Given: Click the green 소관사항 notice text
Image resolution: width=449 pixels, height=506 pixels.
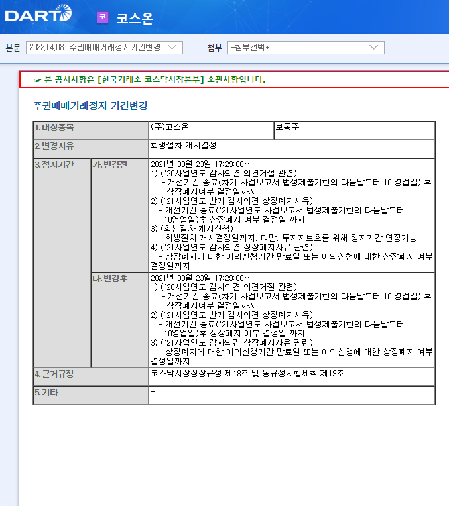Looking at the screenshot, I should (x=155, y=79).
